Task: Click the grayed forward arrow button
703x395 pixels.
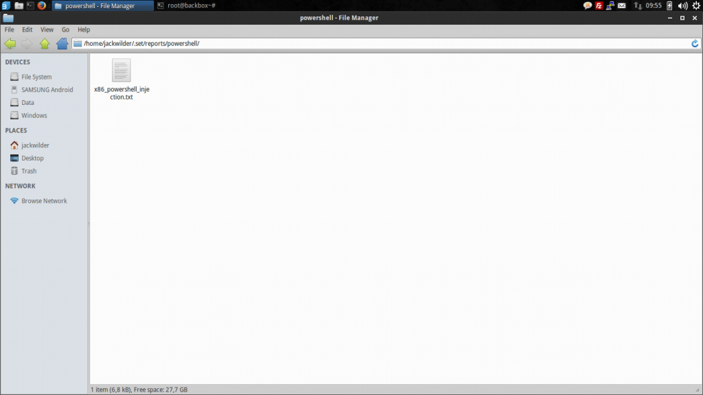Action: pos(27,43)
